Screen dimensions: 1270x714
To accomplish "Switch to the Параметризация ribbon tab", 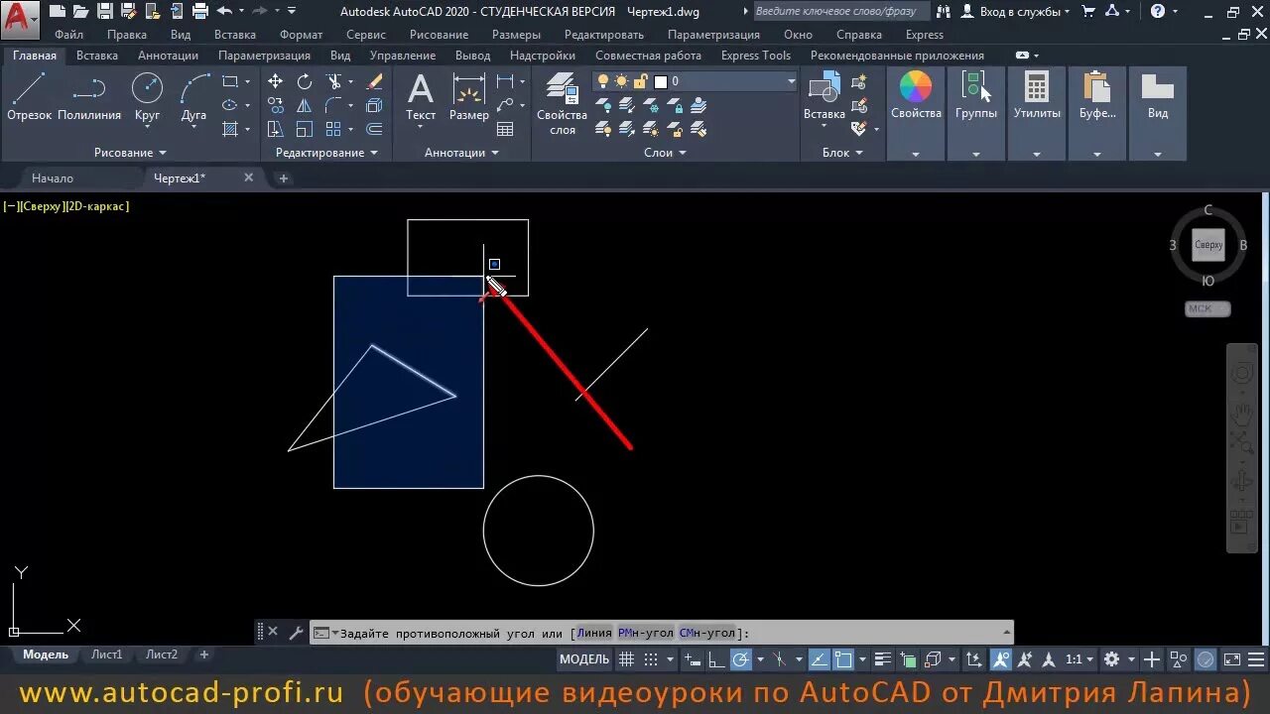I will tap(264, 56).
